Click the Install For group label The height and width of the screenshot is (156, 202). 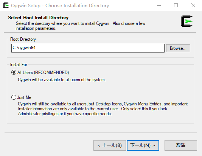pos(19,65)
